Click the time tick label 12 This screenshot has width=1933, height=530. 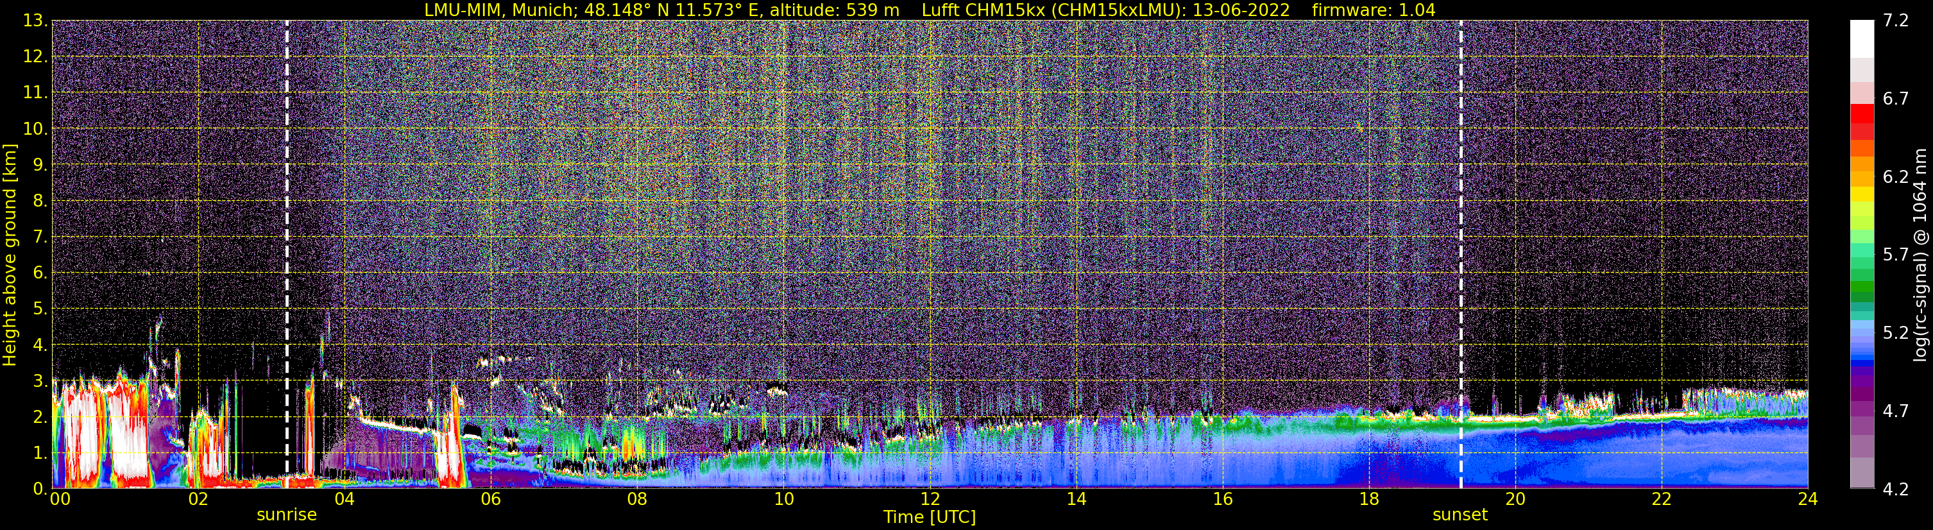(x=930, y=499)
